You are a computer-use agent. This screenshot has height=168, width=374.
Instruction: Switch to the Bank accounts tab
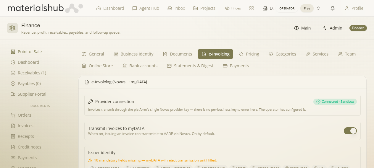pyautogui.click(x=140, y=66)
